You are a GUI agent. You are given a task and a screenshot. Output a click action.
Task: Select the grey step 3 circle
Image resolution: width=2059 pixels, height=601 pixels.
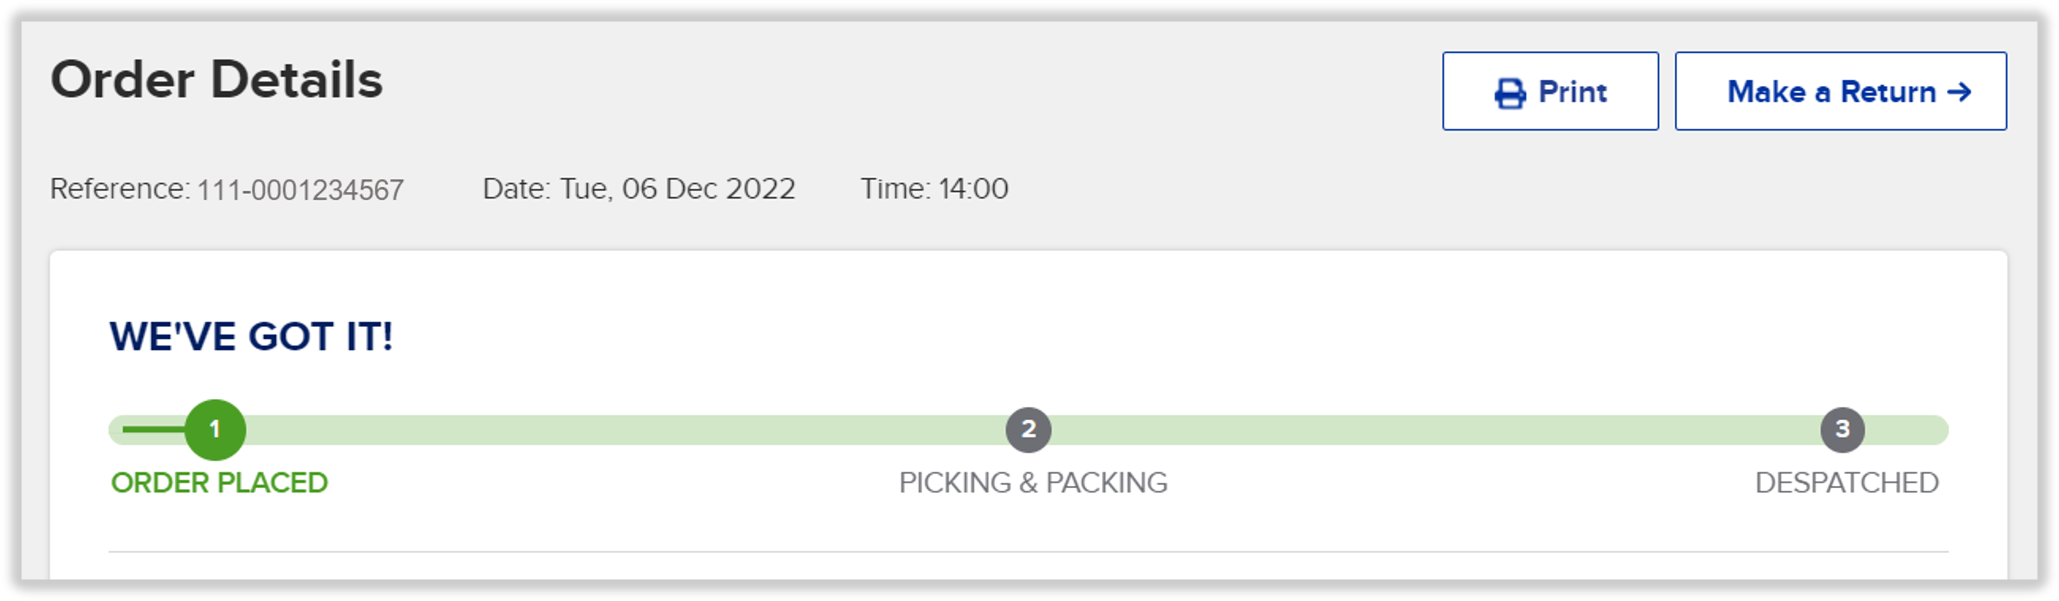[1841, 430]
